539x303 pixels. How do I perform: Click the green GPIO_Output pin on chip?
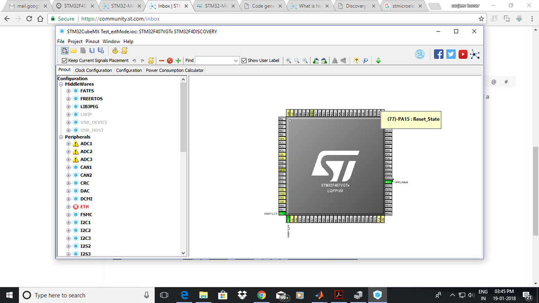click(388, 182)
